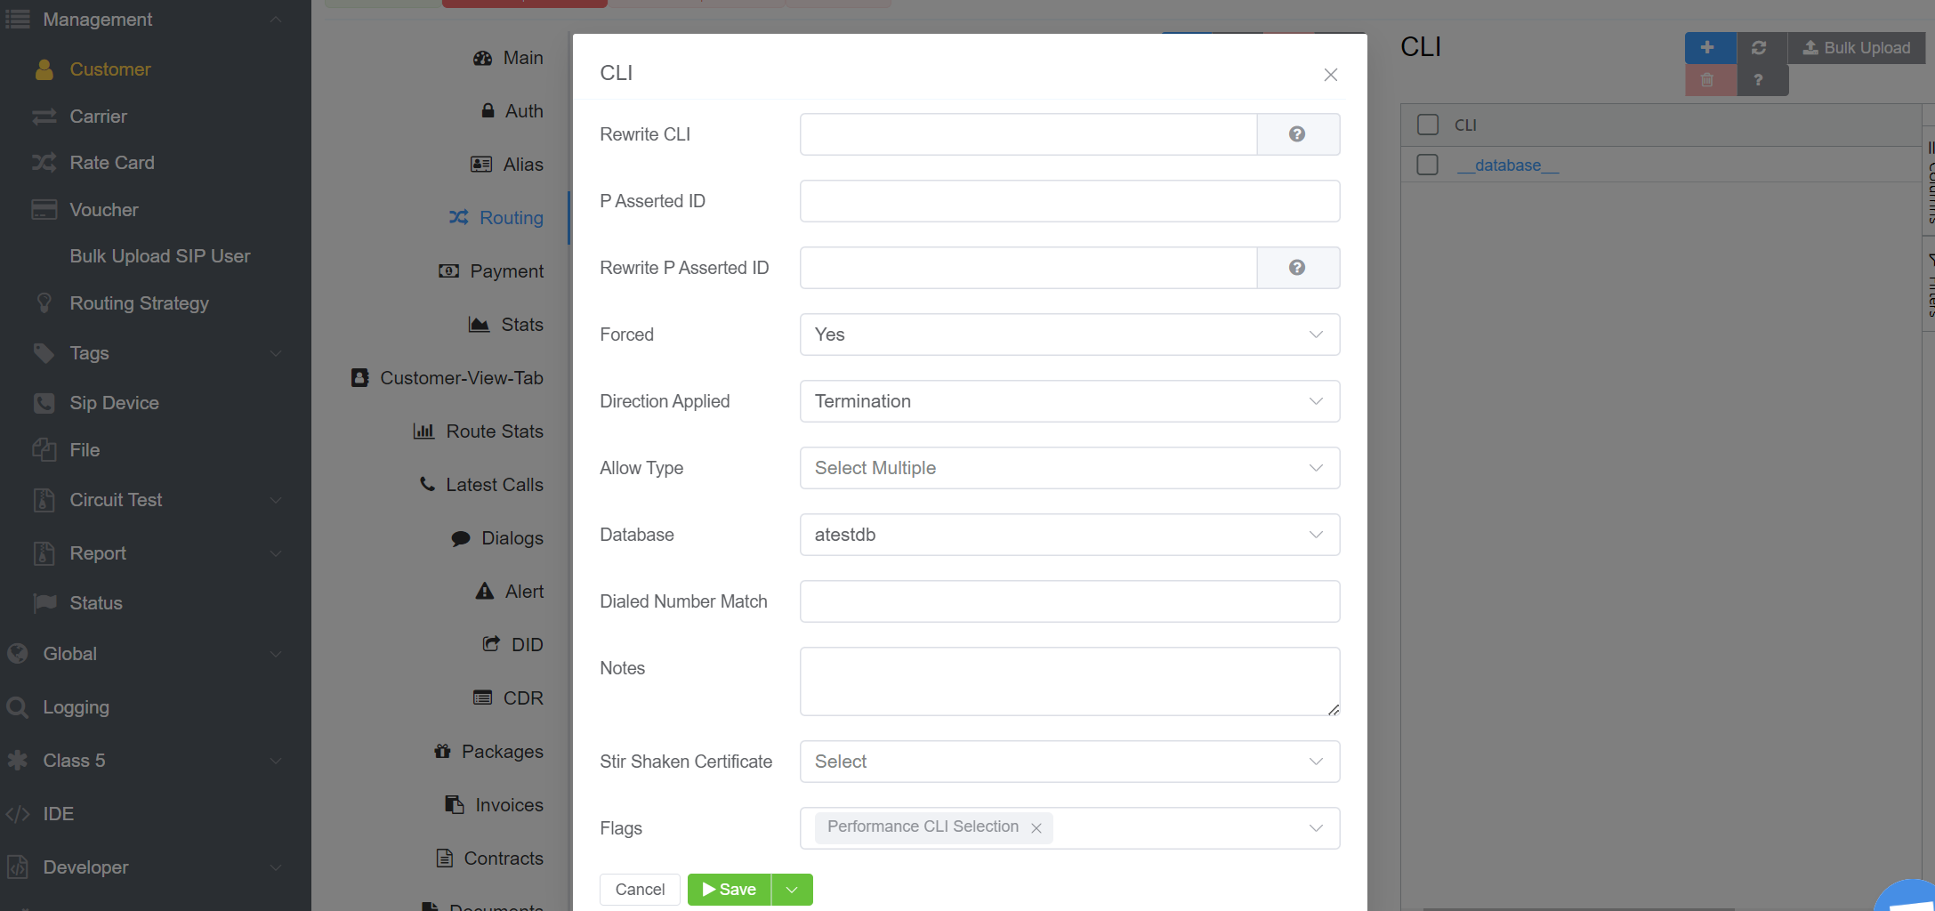Check the __database__ row checkbox
This screenshot has width=1935, height=911.
pyautogui.click(x=1427, y=165)
